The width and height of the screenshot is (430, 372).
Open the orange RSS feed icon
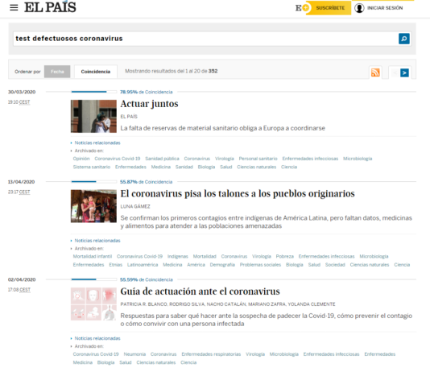[x=375, y=72]
